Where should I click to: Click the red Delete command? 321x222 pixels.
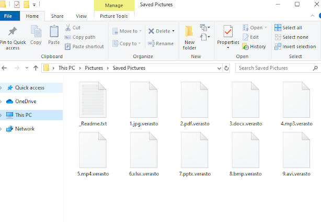coord(159,31)
